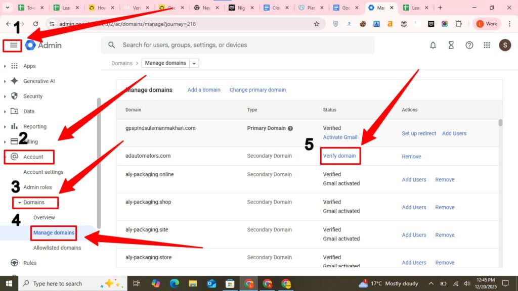Select Manage domains in sidebar
The height and width of the screenshot is (291, 518).
(54, 233)
